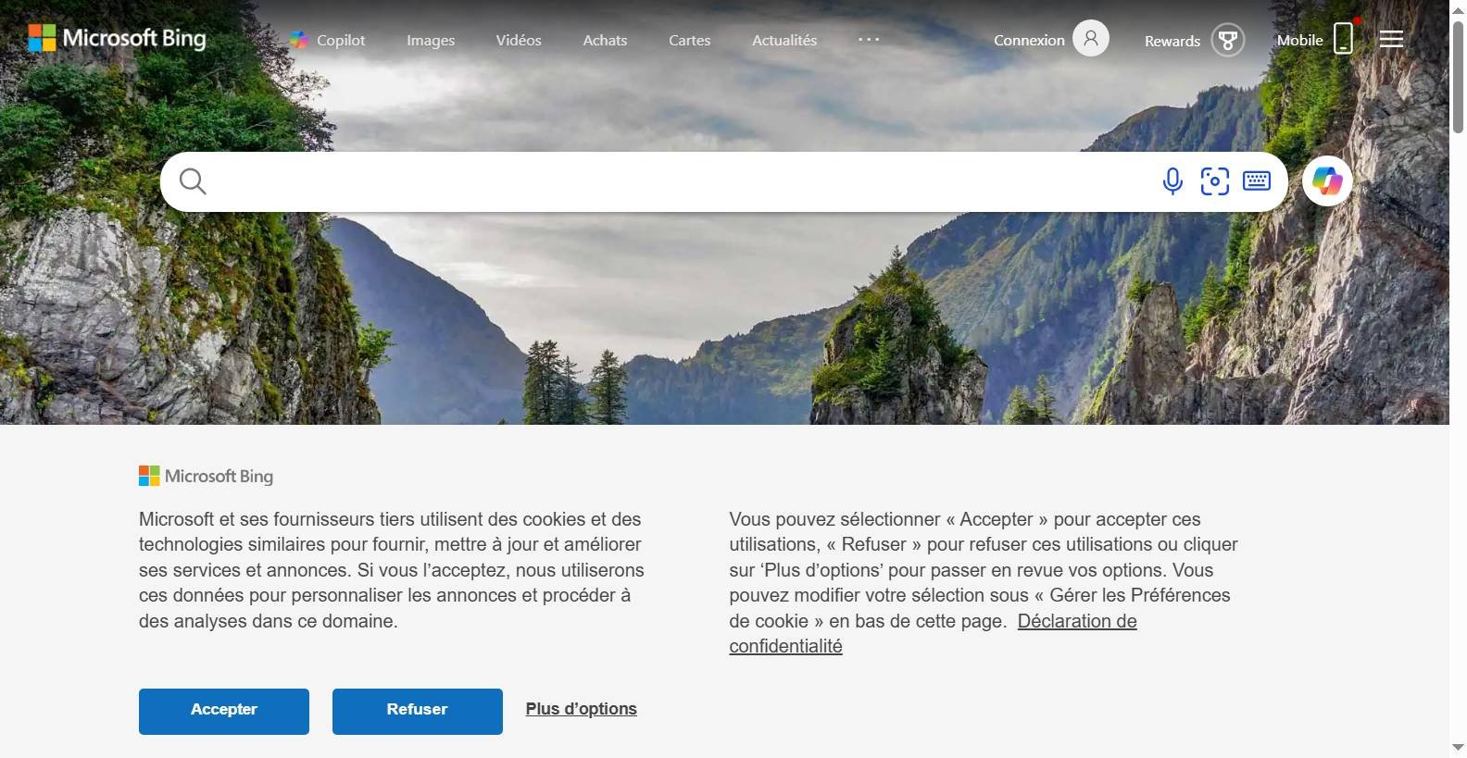
Task: Open the Rewards trophy icon
Action: click(1228, 40)
